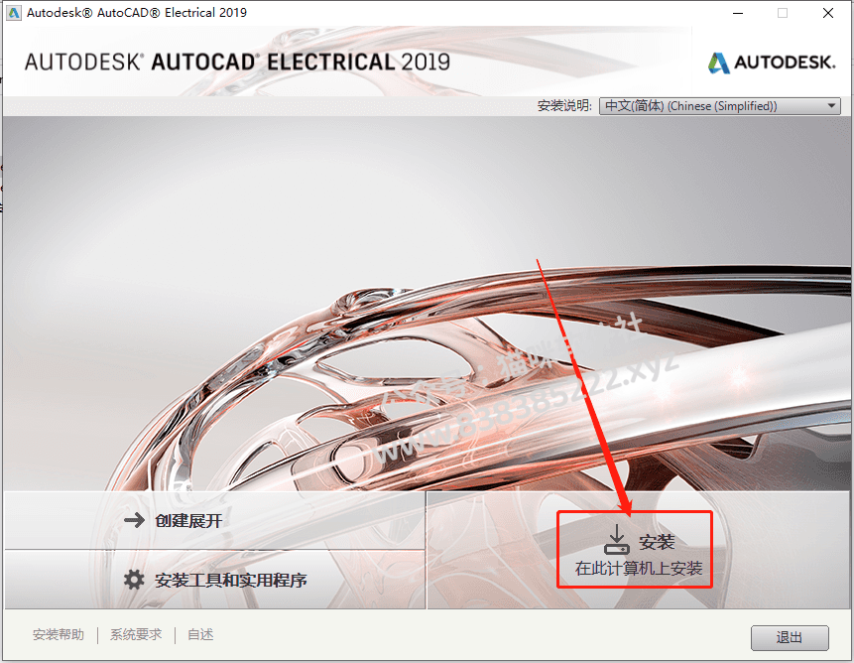Click the AutoCAD Electrical 2019 banner title
The width and height of the screenshot is (854, 663).
237,63
